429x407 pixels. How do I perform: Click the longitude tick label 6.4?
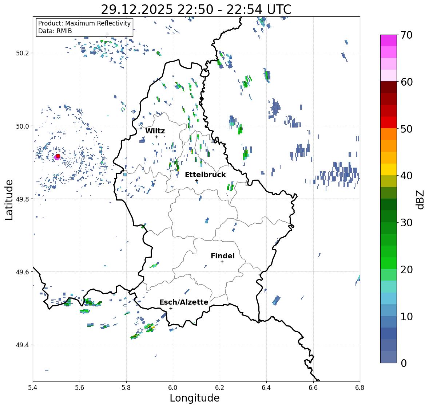266,388
